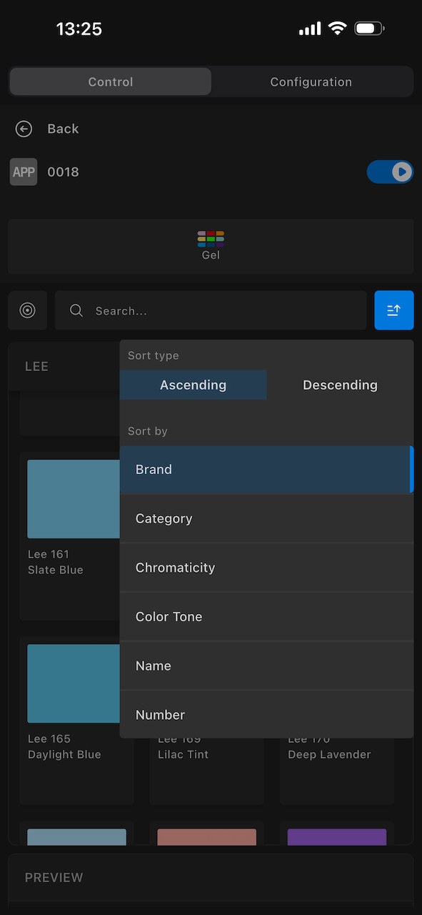Switch to the Control tab

tap(111, 82)
